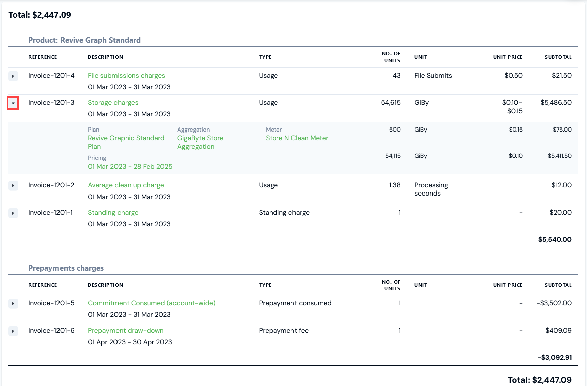The width and height of the screenshot is (587, 386).
Task: Select the Invoice-1201-6 reference text
Action: pos(51,330)
